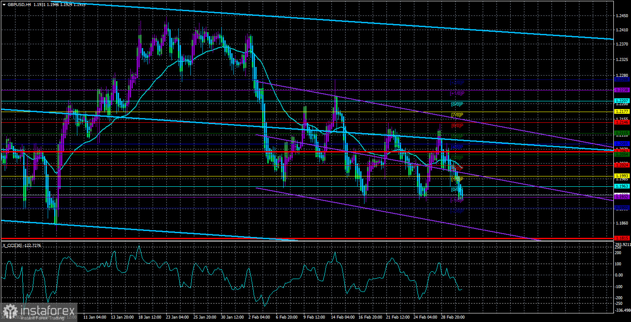Click the 21 Feb 12:00 time label
Image resolution: width=631 pixels, height=322 pixels.
pyautogui.click(x=398, y=318)
